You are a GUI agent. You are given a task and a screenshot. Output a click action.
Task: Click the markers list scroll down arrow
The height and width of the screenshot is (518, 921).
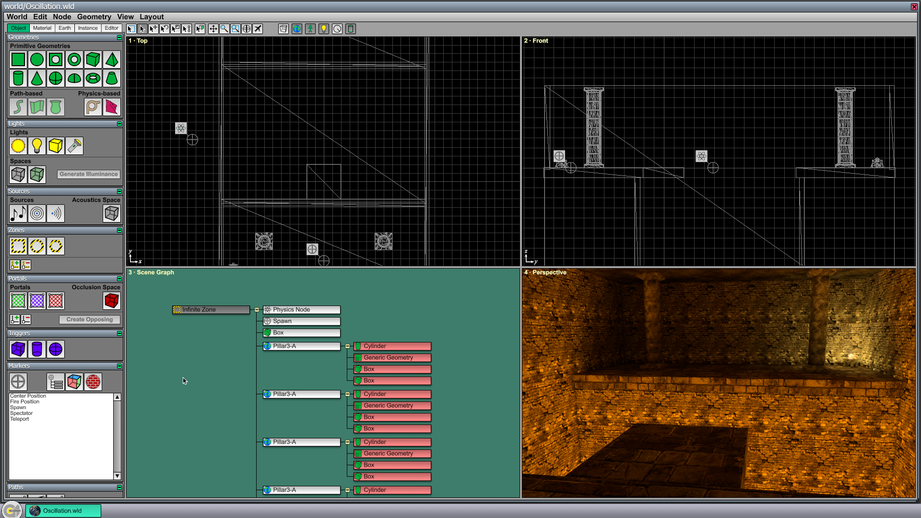pos(117,476)
